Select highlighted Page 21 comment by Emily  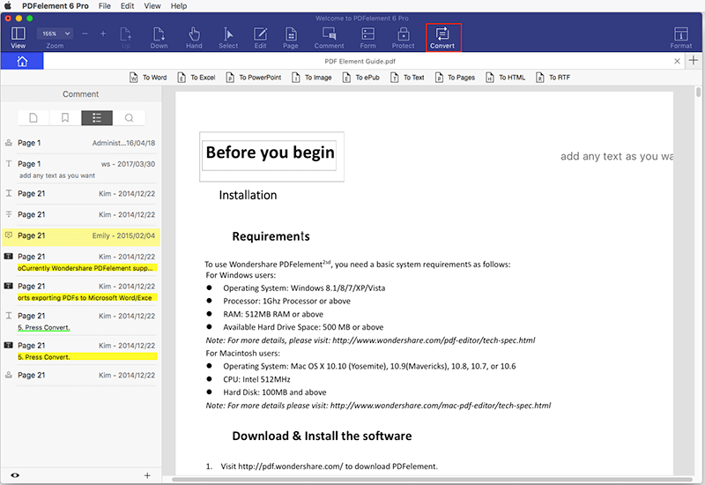[x=80, y=236]
